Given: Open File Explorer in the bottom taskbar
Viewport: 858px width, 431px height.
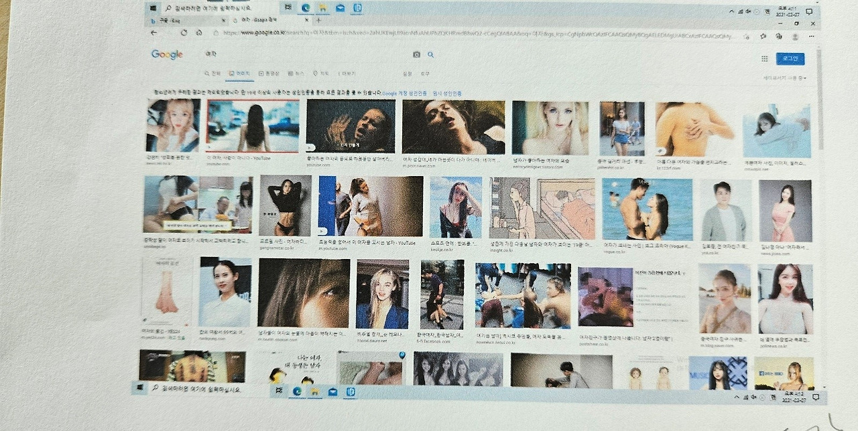Looking at the screenshot, I should click(x=314, y=391).
